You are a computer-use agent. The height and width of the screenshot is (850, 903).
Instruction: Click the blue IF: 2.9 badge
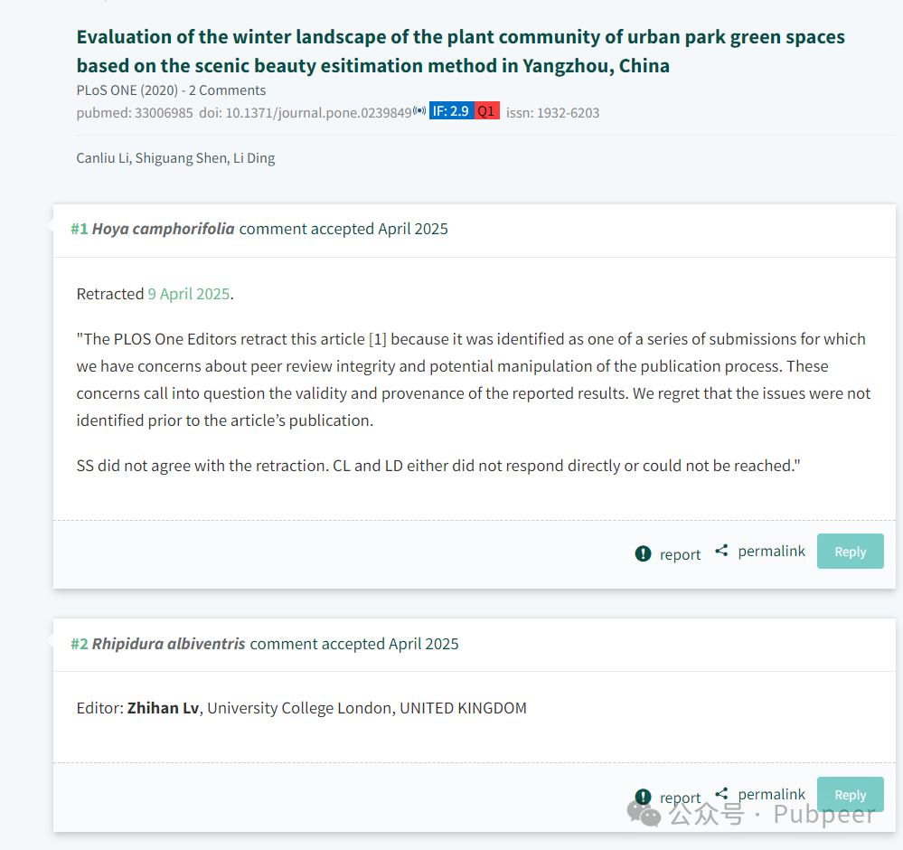point(452,111)
